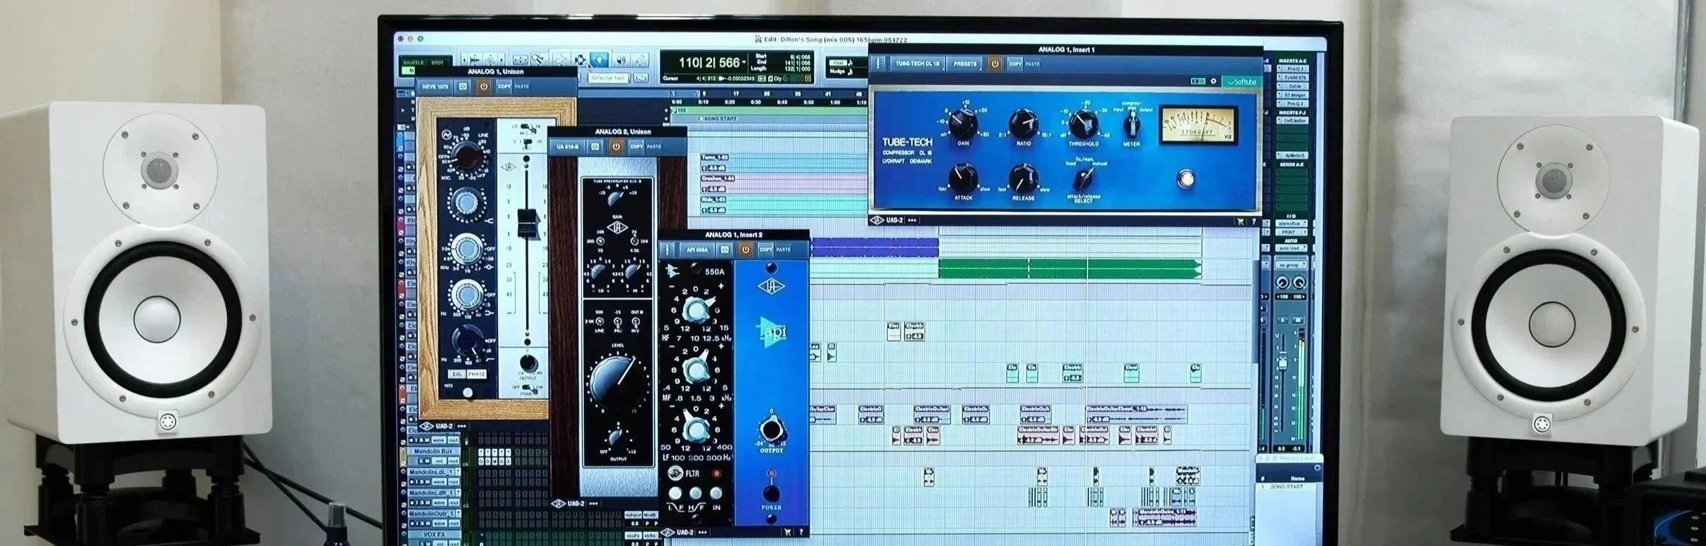Viewport: 1706px width, 546px height.
Task: Open the UA 610-B plugin selector
Action: 568,147
